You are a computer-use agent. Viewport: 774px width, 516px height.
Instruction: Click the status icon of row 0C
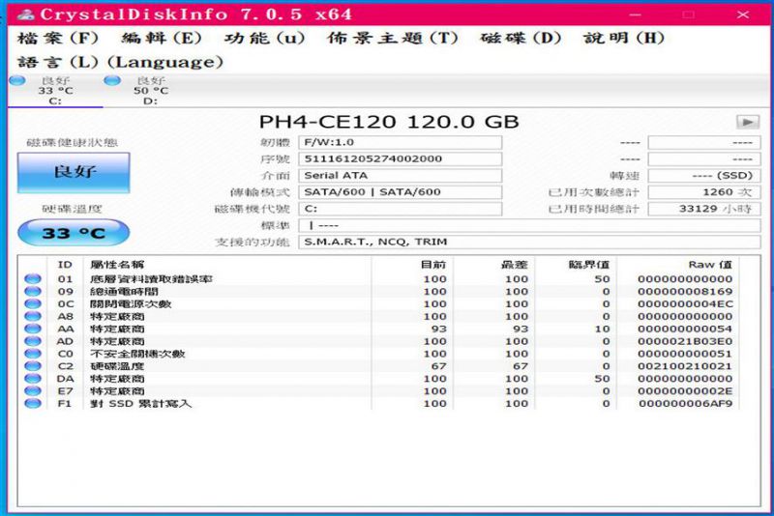click(33, 303)
